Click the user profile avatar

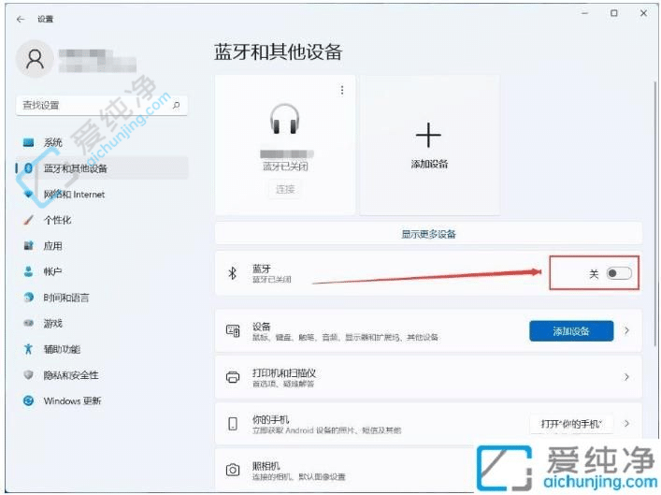tap(35, 59)
